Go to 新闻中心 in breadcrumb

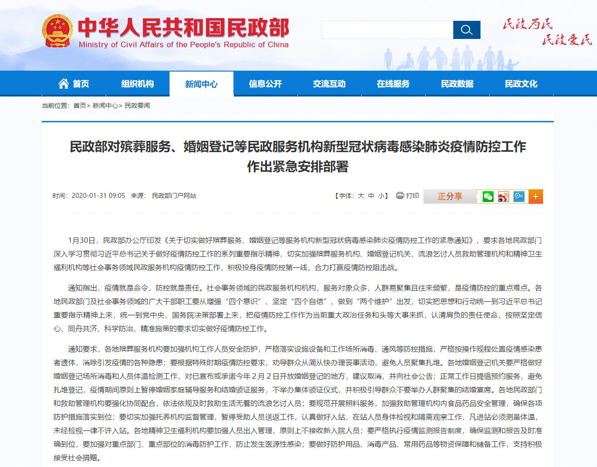point(105,106)
